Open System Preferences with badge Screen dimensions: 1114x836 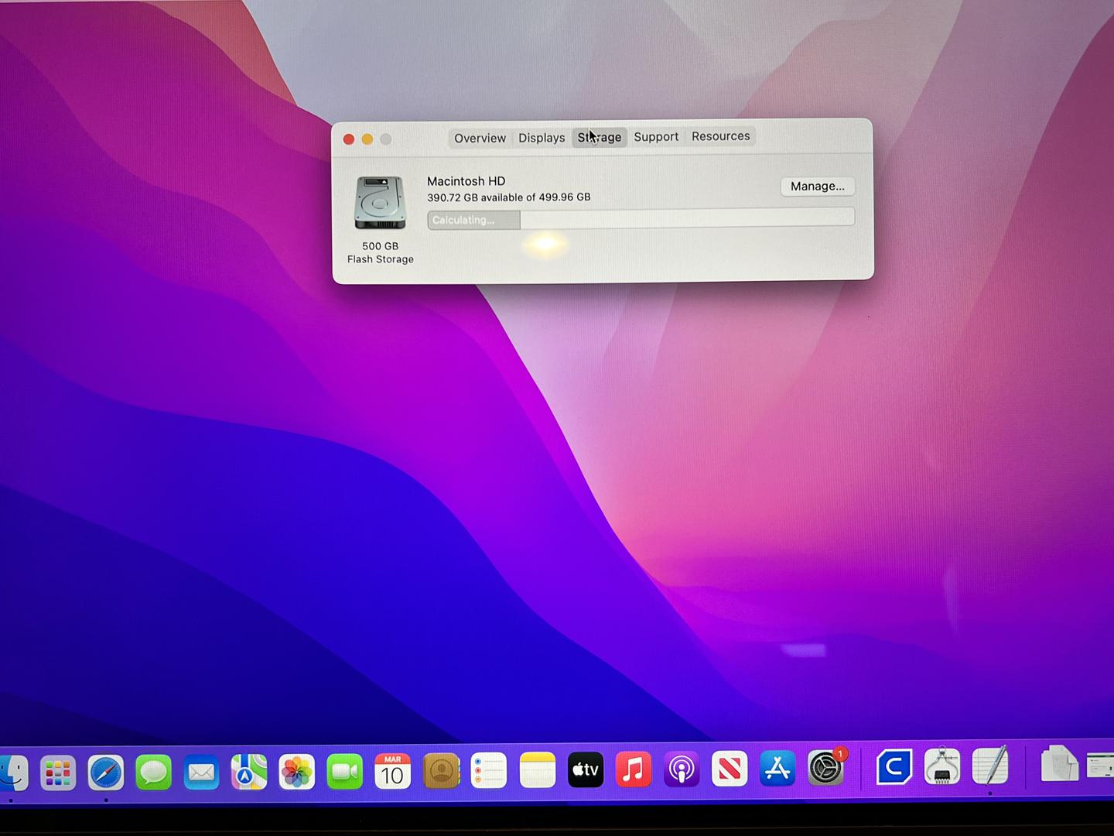click(826, 767)
